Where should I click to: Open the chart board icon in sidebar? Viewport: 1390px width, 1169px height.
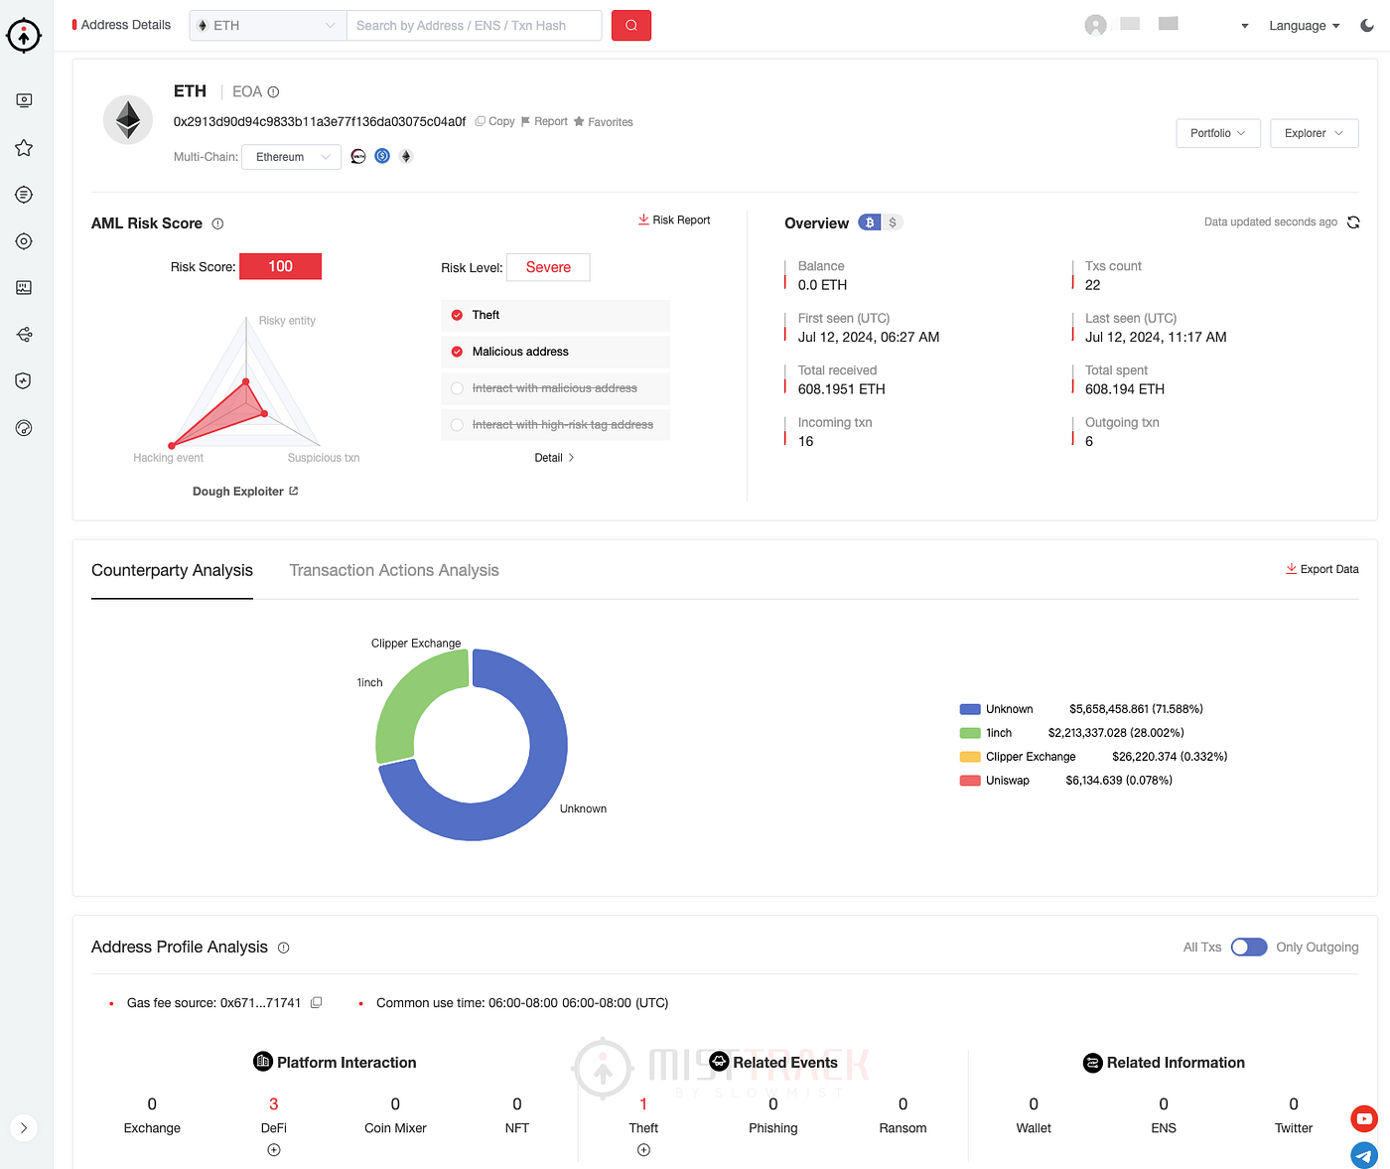point(24,288)
